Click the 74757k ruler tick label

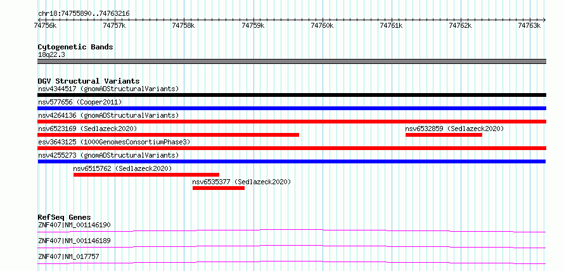(114, 25)
